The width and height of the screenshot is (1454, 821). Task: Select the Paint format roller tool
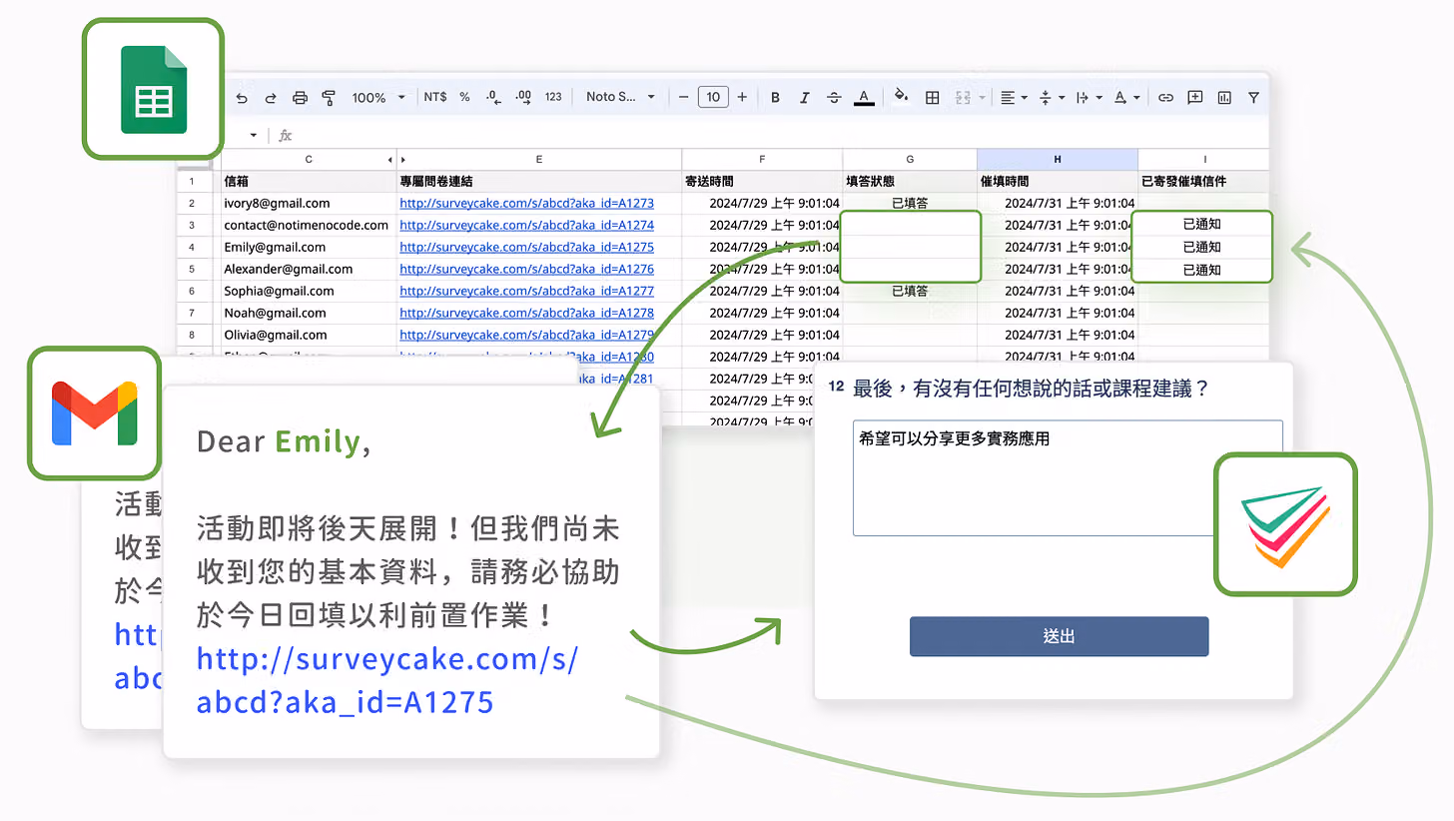click(x=329, y=98)
